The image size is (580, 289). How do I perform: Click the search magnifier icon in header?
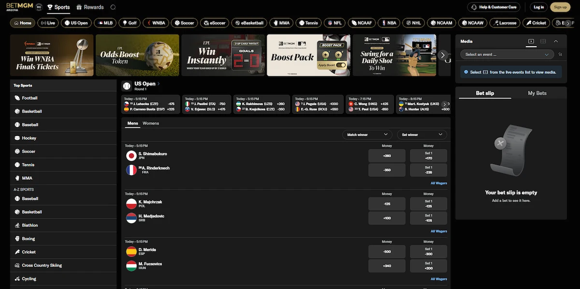tap(113, 7)
